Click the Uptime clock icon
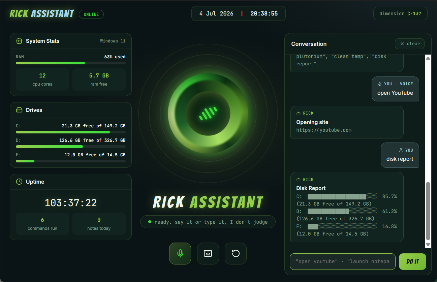The image size is (437, 282). (x=19, y=182)
